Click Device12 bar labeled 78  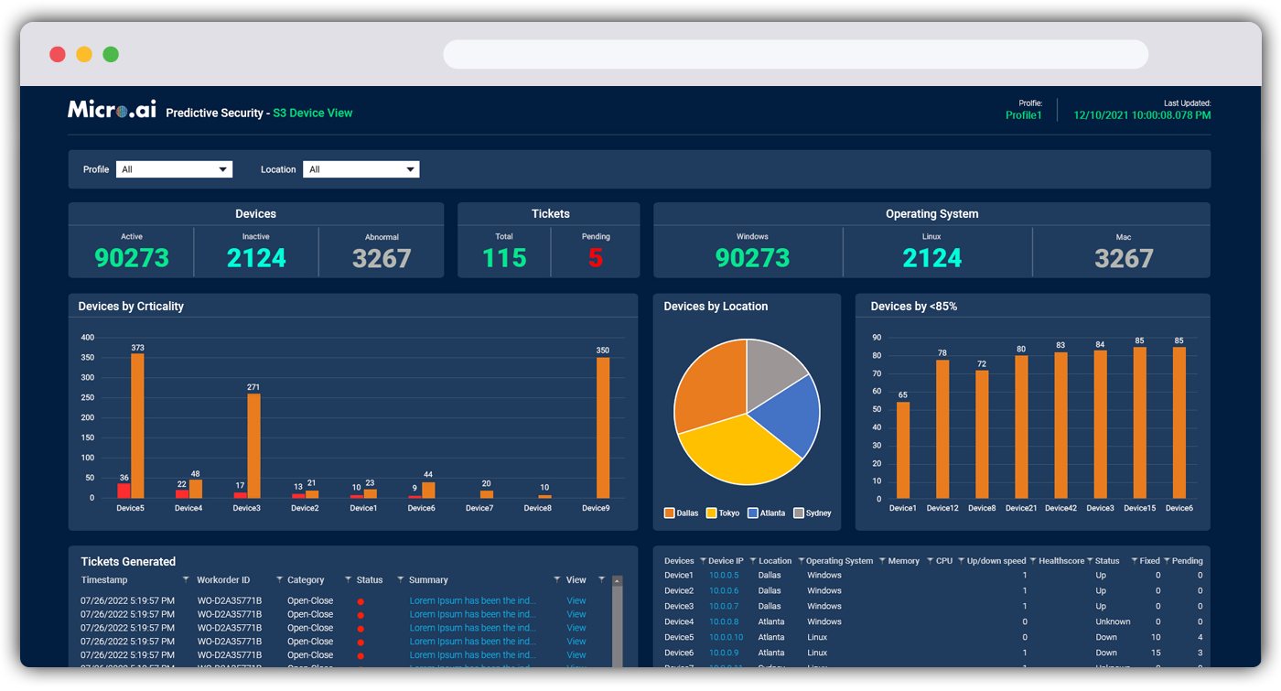[942, 429]
